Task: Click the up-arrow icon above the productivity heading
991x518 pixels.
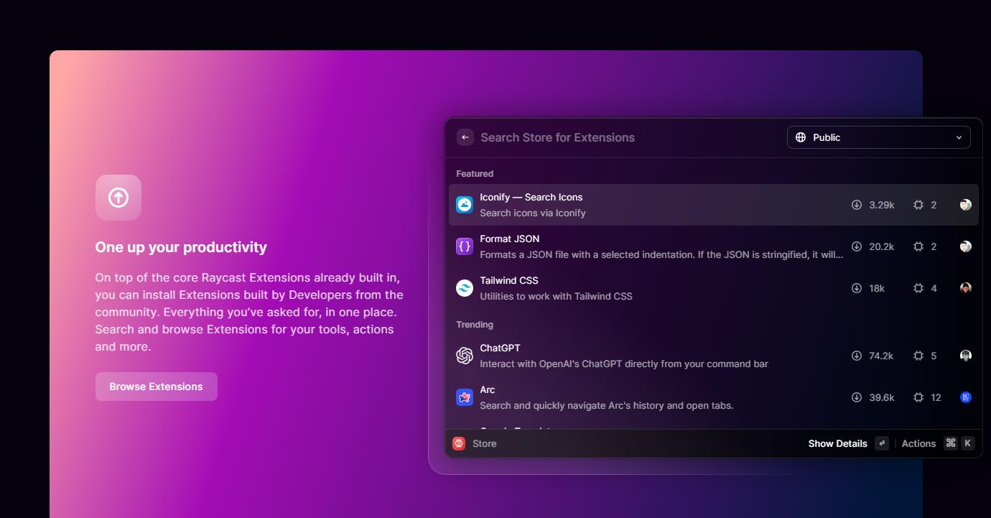Action: [118, 198]
